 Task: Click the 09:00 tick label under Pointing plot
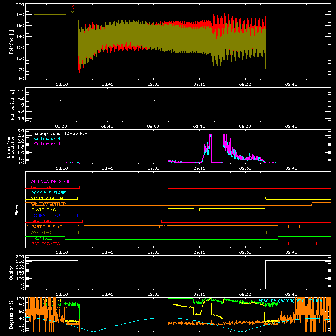[x=153, y=84]
